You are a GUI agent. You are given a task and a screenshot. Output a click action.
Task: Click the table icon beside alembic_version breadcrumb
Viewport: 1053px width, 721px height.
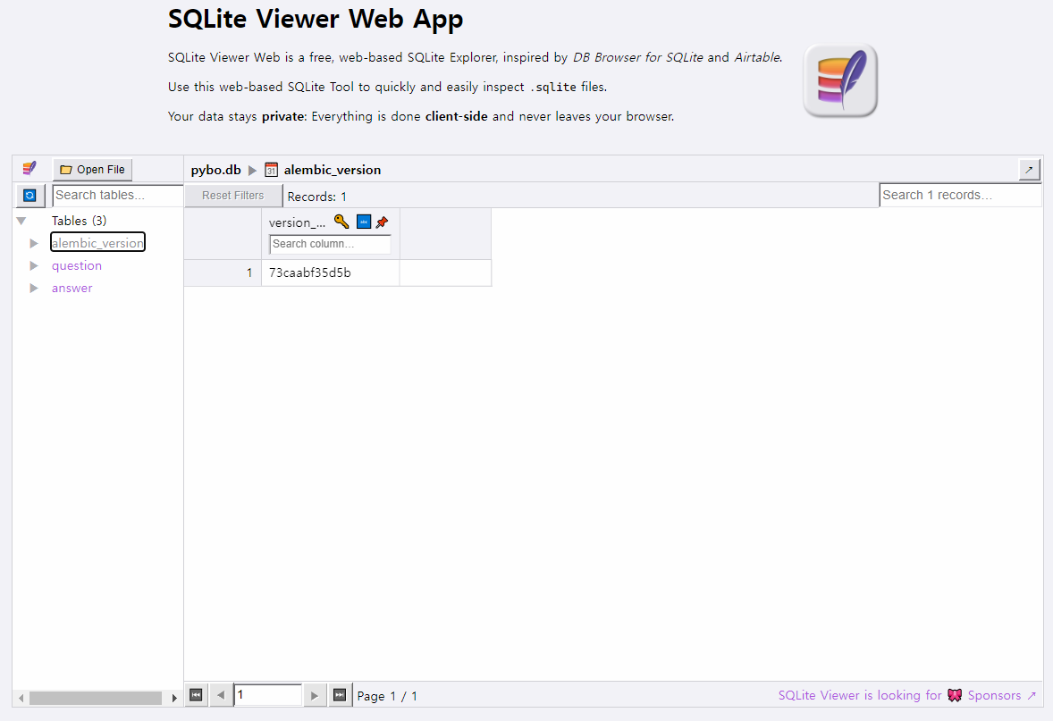pos(271,170)
